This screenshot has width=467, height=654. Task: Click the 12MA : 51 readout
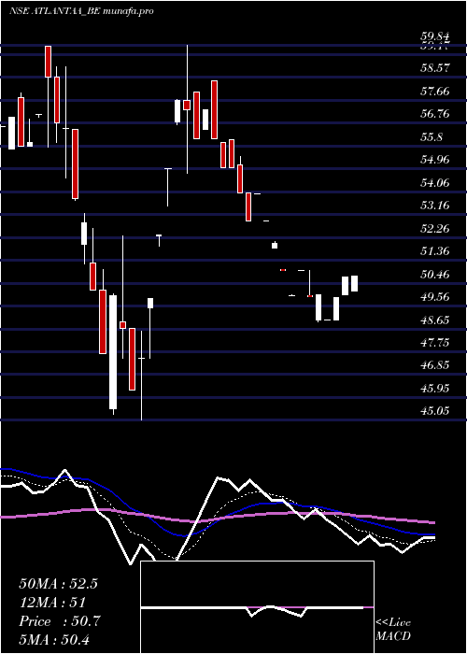click(52, 603)
